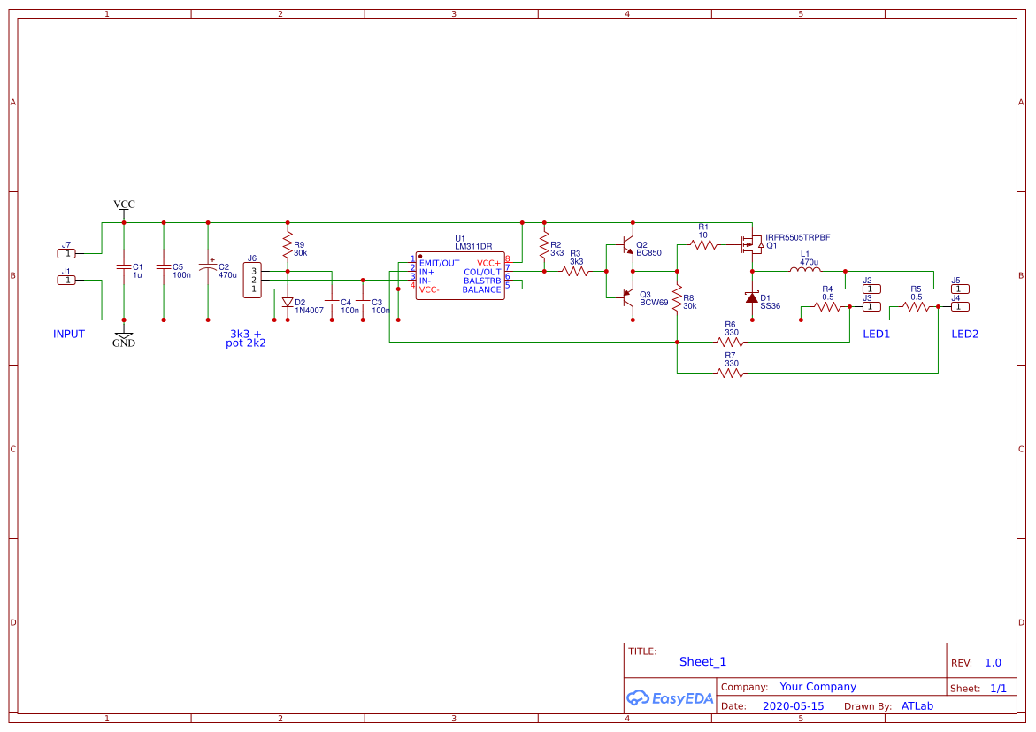This screenshot has width=1036, height=732.
Task: Click the IRFR5505TRPBF MOSFET Q1 symbol
Action: [751, 243]
